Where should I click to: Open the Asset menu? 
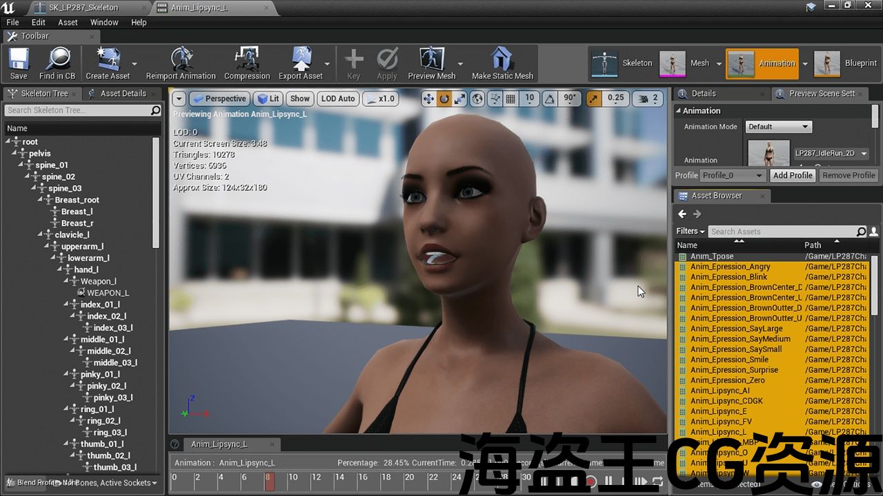68,22
